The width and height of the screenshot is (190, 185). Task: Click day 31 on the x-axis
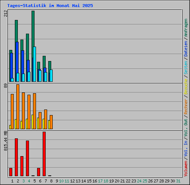(178, 181)
